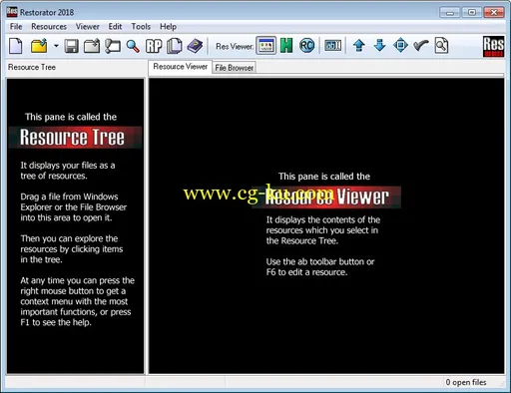Open a file with the yellow folder icon
The width and height of the screenshot is (511, 393).
coord(39,46)
